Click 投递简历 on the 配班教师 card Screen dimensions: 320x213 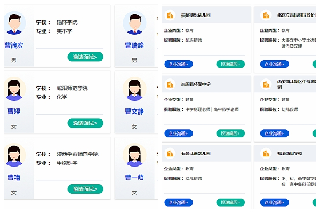click(x=230, y=64)
